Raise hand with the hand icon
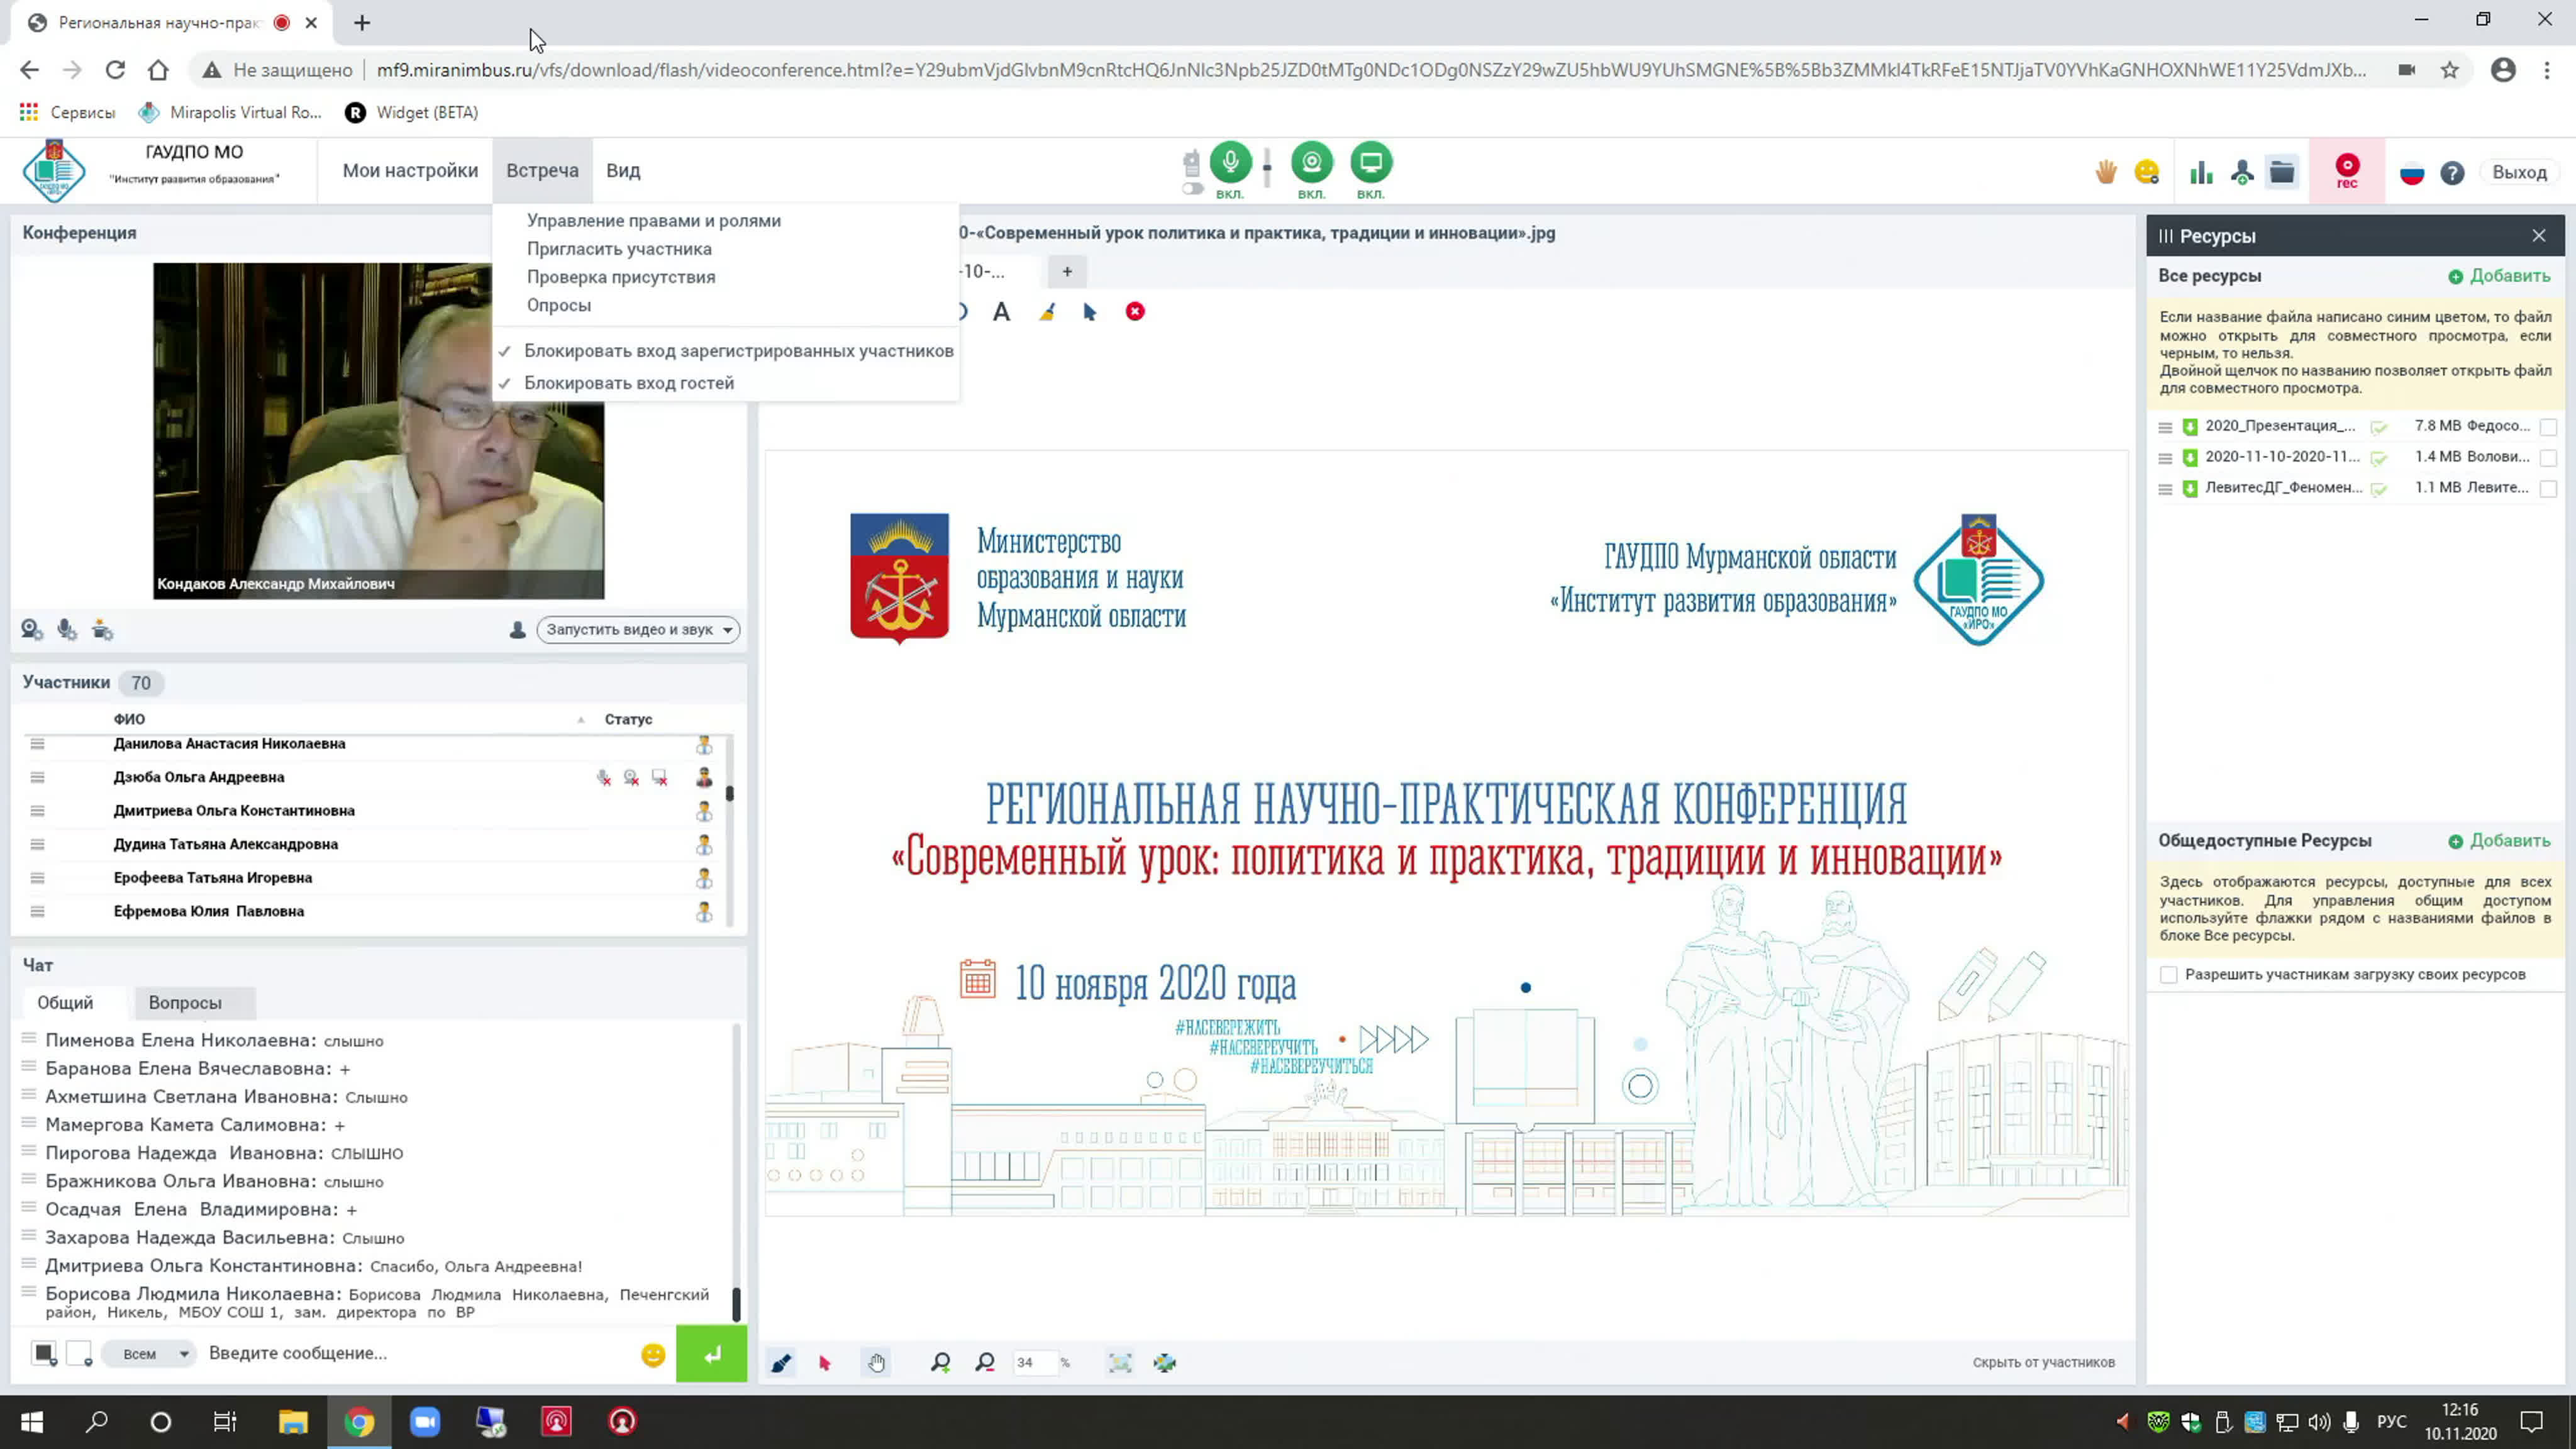The image size is (2576, 1449). click(x=2105, y=173)
